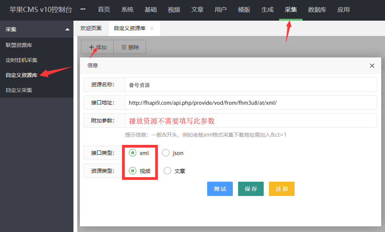Choose 视频 as the resource type
Viewport: 385px width, 232px height.
[x=133, y=171]
